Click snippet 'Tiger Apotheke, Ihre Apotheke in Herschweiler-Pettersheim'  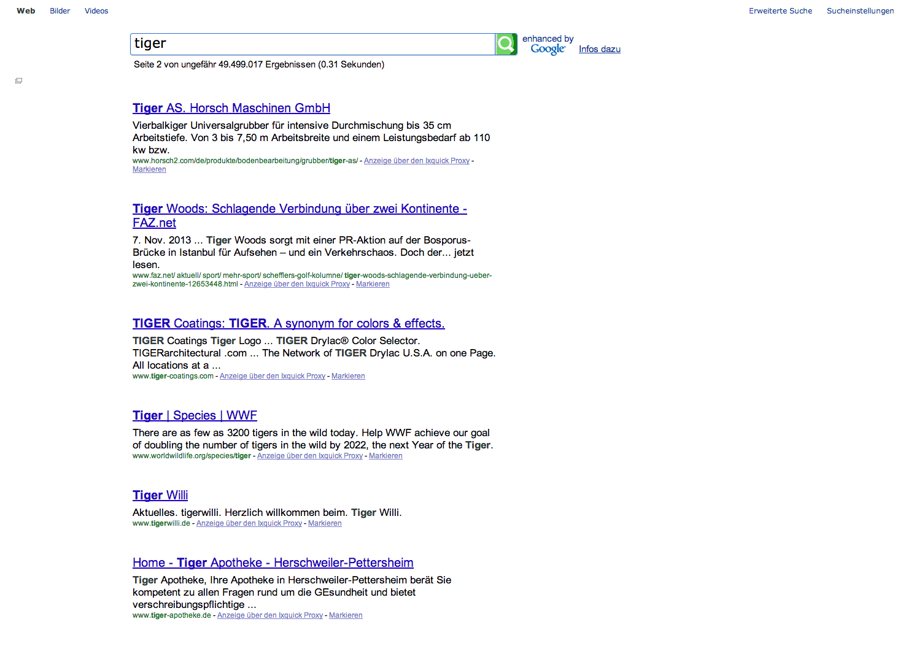(292, 592)
